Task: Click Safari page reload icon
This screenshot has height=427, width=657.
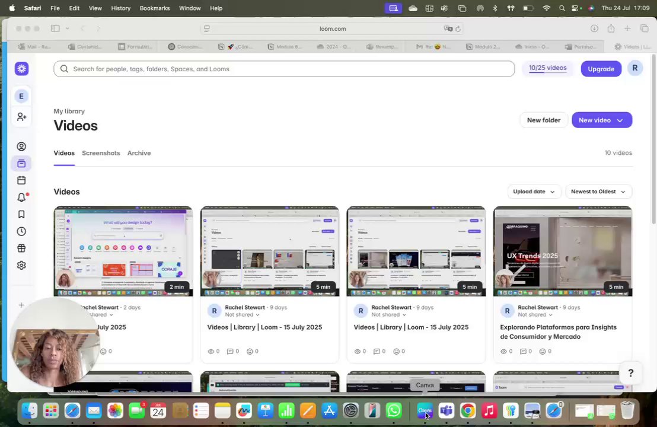Action: [458, 29]
